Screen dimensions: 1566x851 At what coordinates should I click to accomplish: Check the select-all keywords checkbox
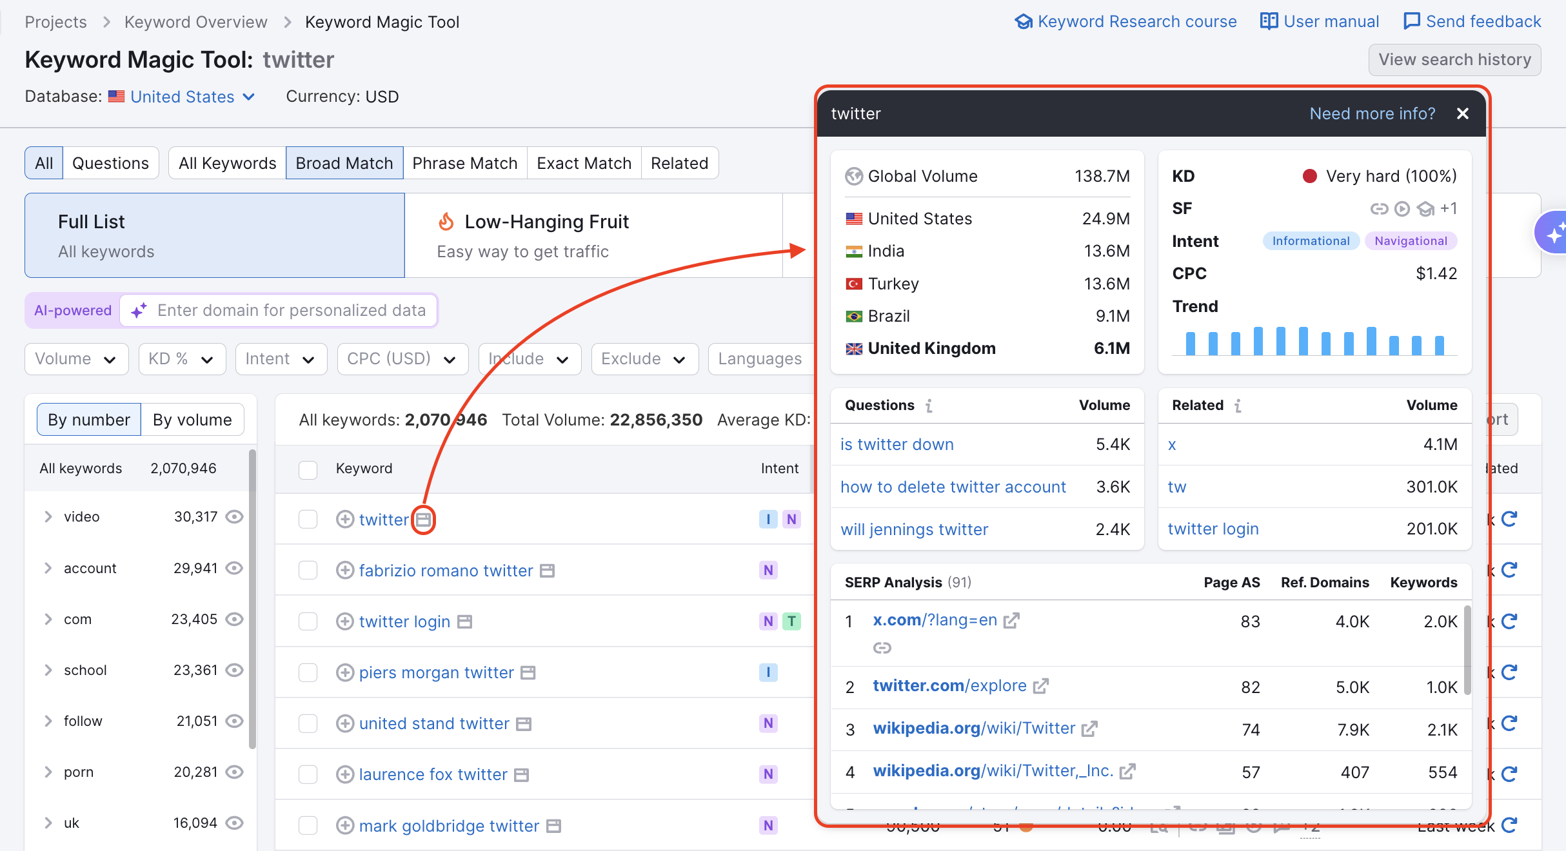click(308, 470)
